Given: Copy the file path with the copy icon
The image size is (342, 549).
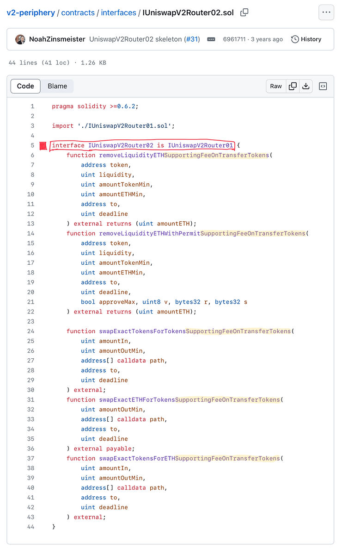Looking at the screenshot, I should point(244,12).
